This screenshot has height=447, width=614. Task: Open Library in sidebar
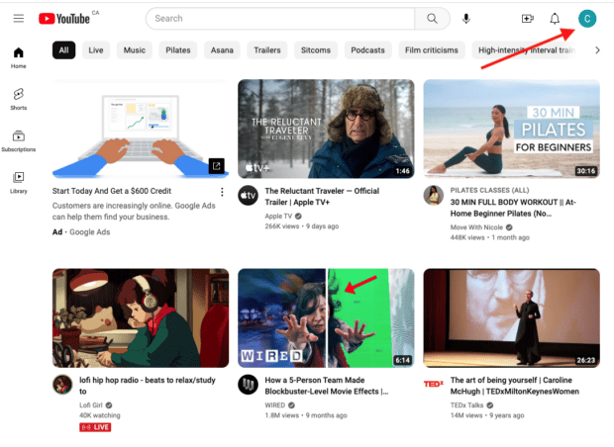[x=18, y=182]
